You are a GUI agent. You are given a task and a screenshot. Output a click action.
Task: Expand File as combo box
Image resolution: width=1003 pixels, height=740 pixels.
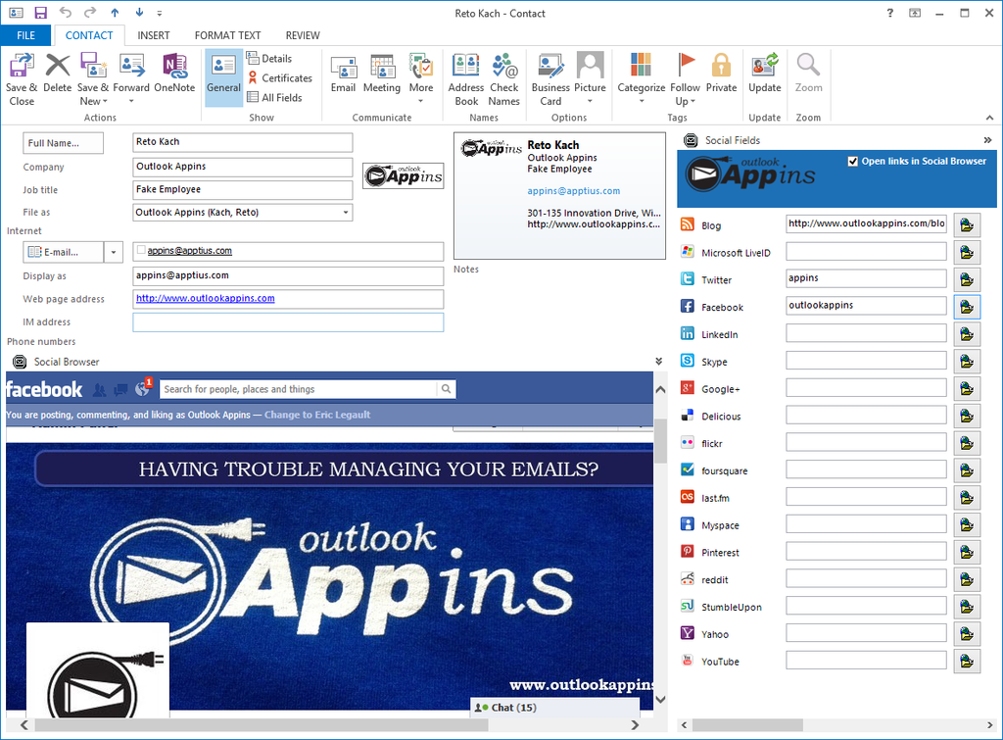click(x=346, y=213)
